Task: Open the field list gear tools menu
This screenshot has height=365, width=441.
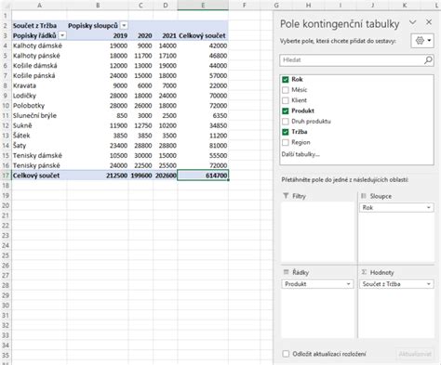Action: 422,41
